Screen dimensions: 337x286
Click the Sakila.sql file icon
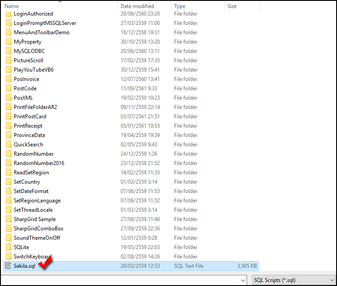(x=8, y=266)
